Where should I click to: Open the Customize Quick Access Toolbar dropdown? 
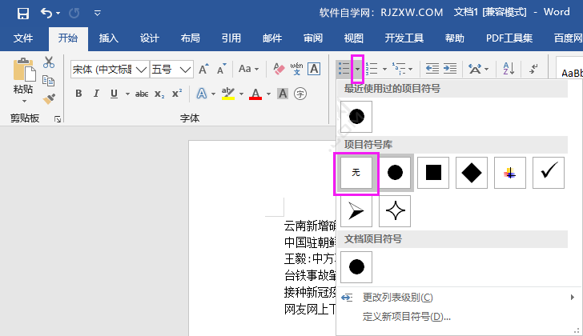pos(98,14)
